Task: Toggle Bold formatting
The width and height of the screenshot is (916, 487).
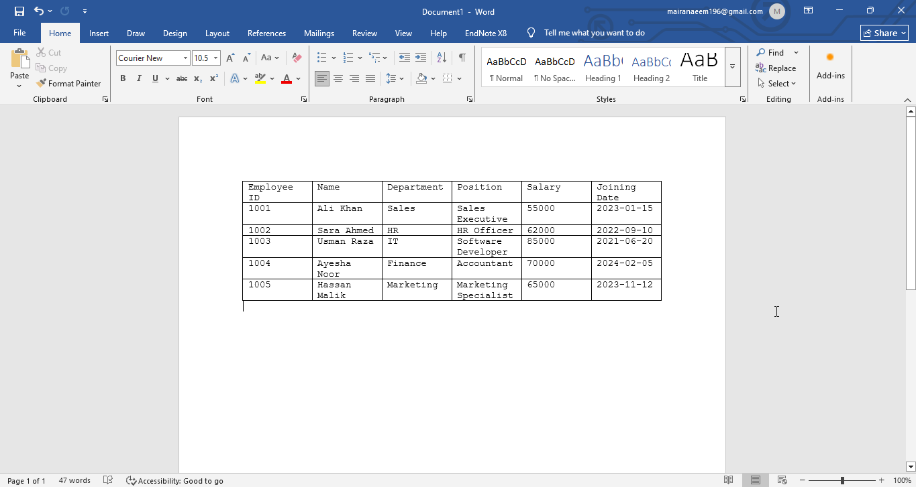Action: pos(123,78)
